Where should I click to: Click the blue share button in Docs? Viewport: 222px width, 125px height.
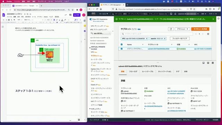tap(77, 15)
